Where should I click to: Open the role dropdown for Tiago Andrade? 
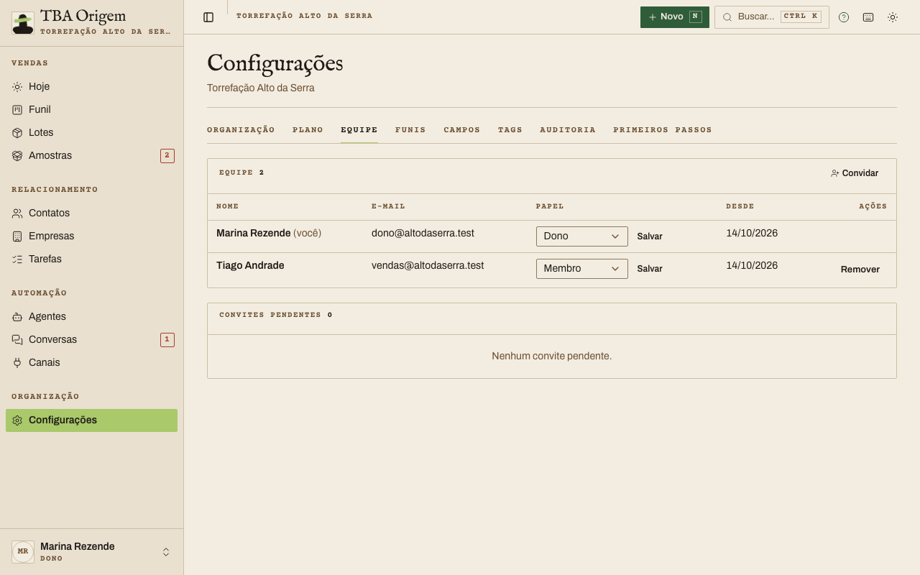(582, 269)
